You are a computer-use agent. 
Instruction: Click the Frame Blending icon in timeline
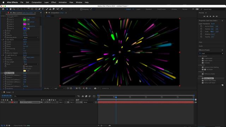click(x=86, y=96)
